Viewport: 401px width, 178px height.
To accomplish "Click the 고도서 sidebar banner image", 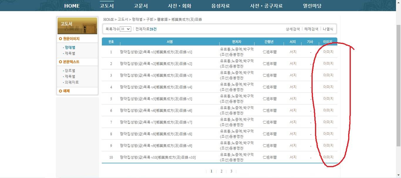I will click(x=77, y=26).
